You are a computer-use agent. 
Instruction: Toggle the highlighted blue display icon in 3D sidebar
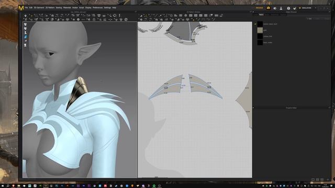[26, 37]
